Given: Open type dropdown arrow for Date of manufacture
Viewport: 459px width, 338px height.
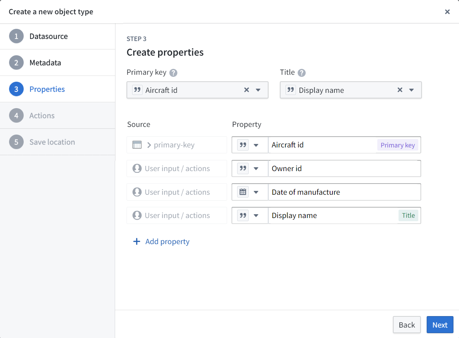Looking at the screenshot, I should [x=256, y=192].
